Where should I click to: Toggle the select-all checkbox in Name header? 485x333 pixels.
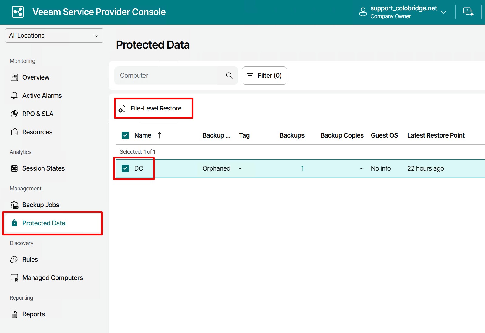[125, 135]
